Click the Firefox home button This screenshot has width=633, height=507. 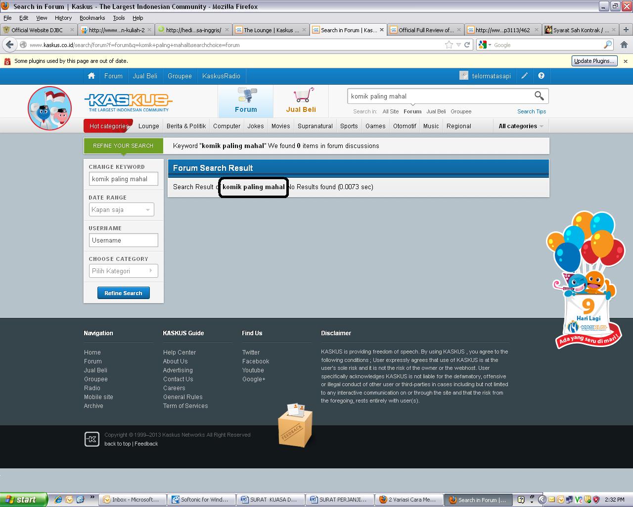point(624,45)
